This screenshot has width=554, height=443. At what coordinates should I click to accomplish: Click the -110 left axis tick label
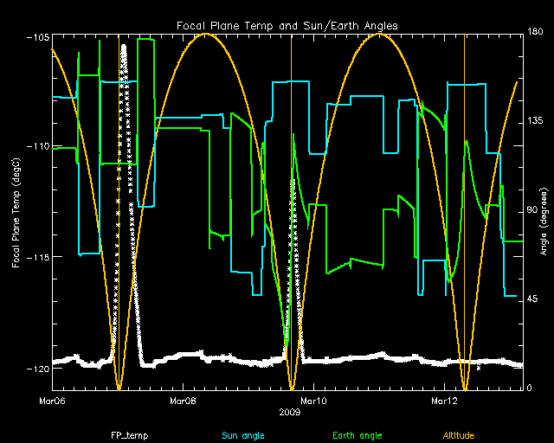[37, 146]
